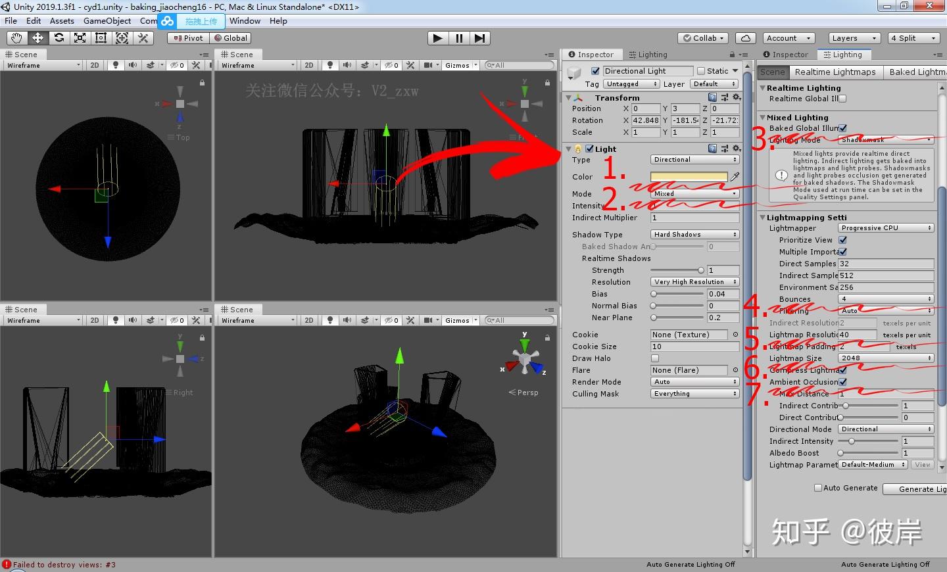Click the Step forward button
947x572 pixels.
(x=480, y=38)
